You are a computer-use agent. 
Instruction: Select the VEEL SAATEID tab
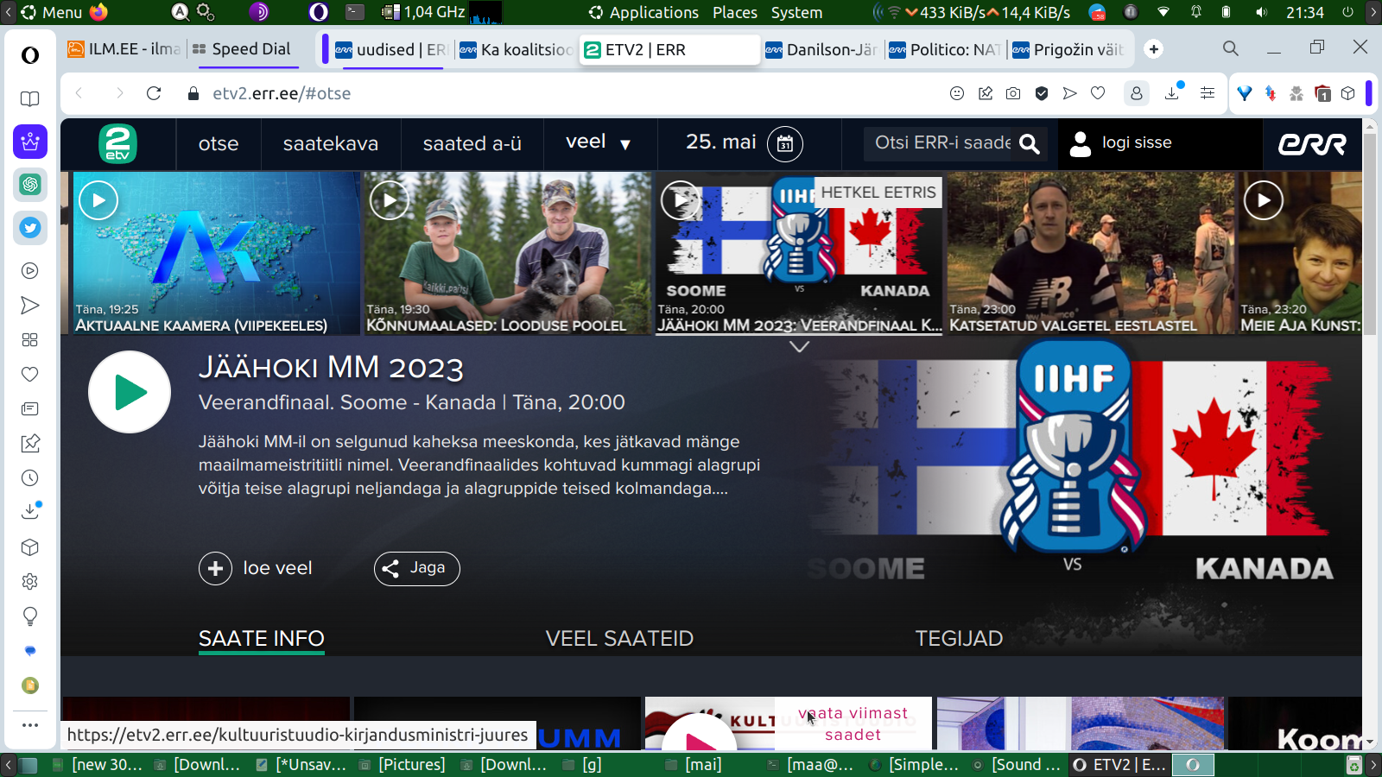click(619, 639)
